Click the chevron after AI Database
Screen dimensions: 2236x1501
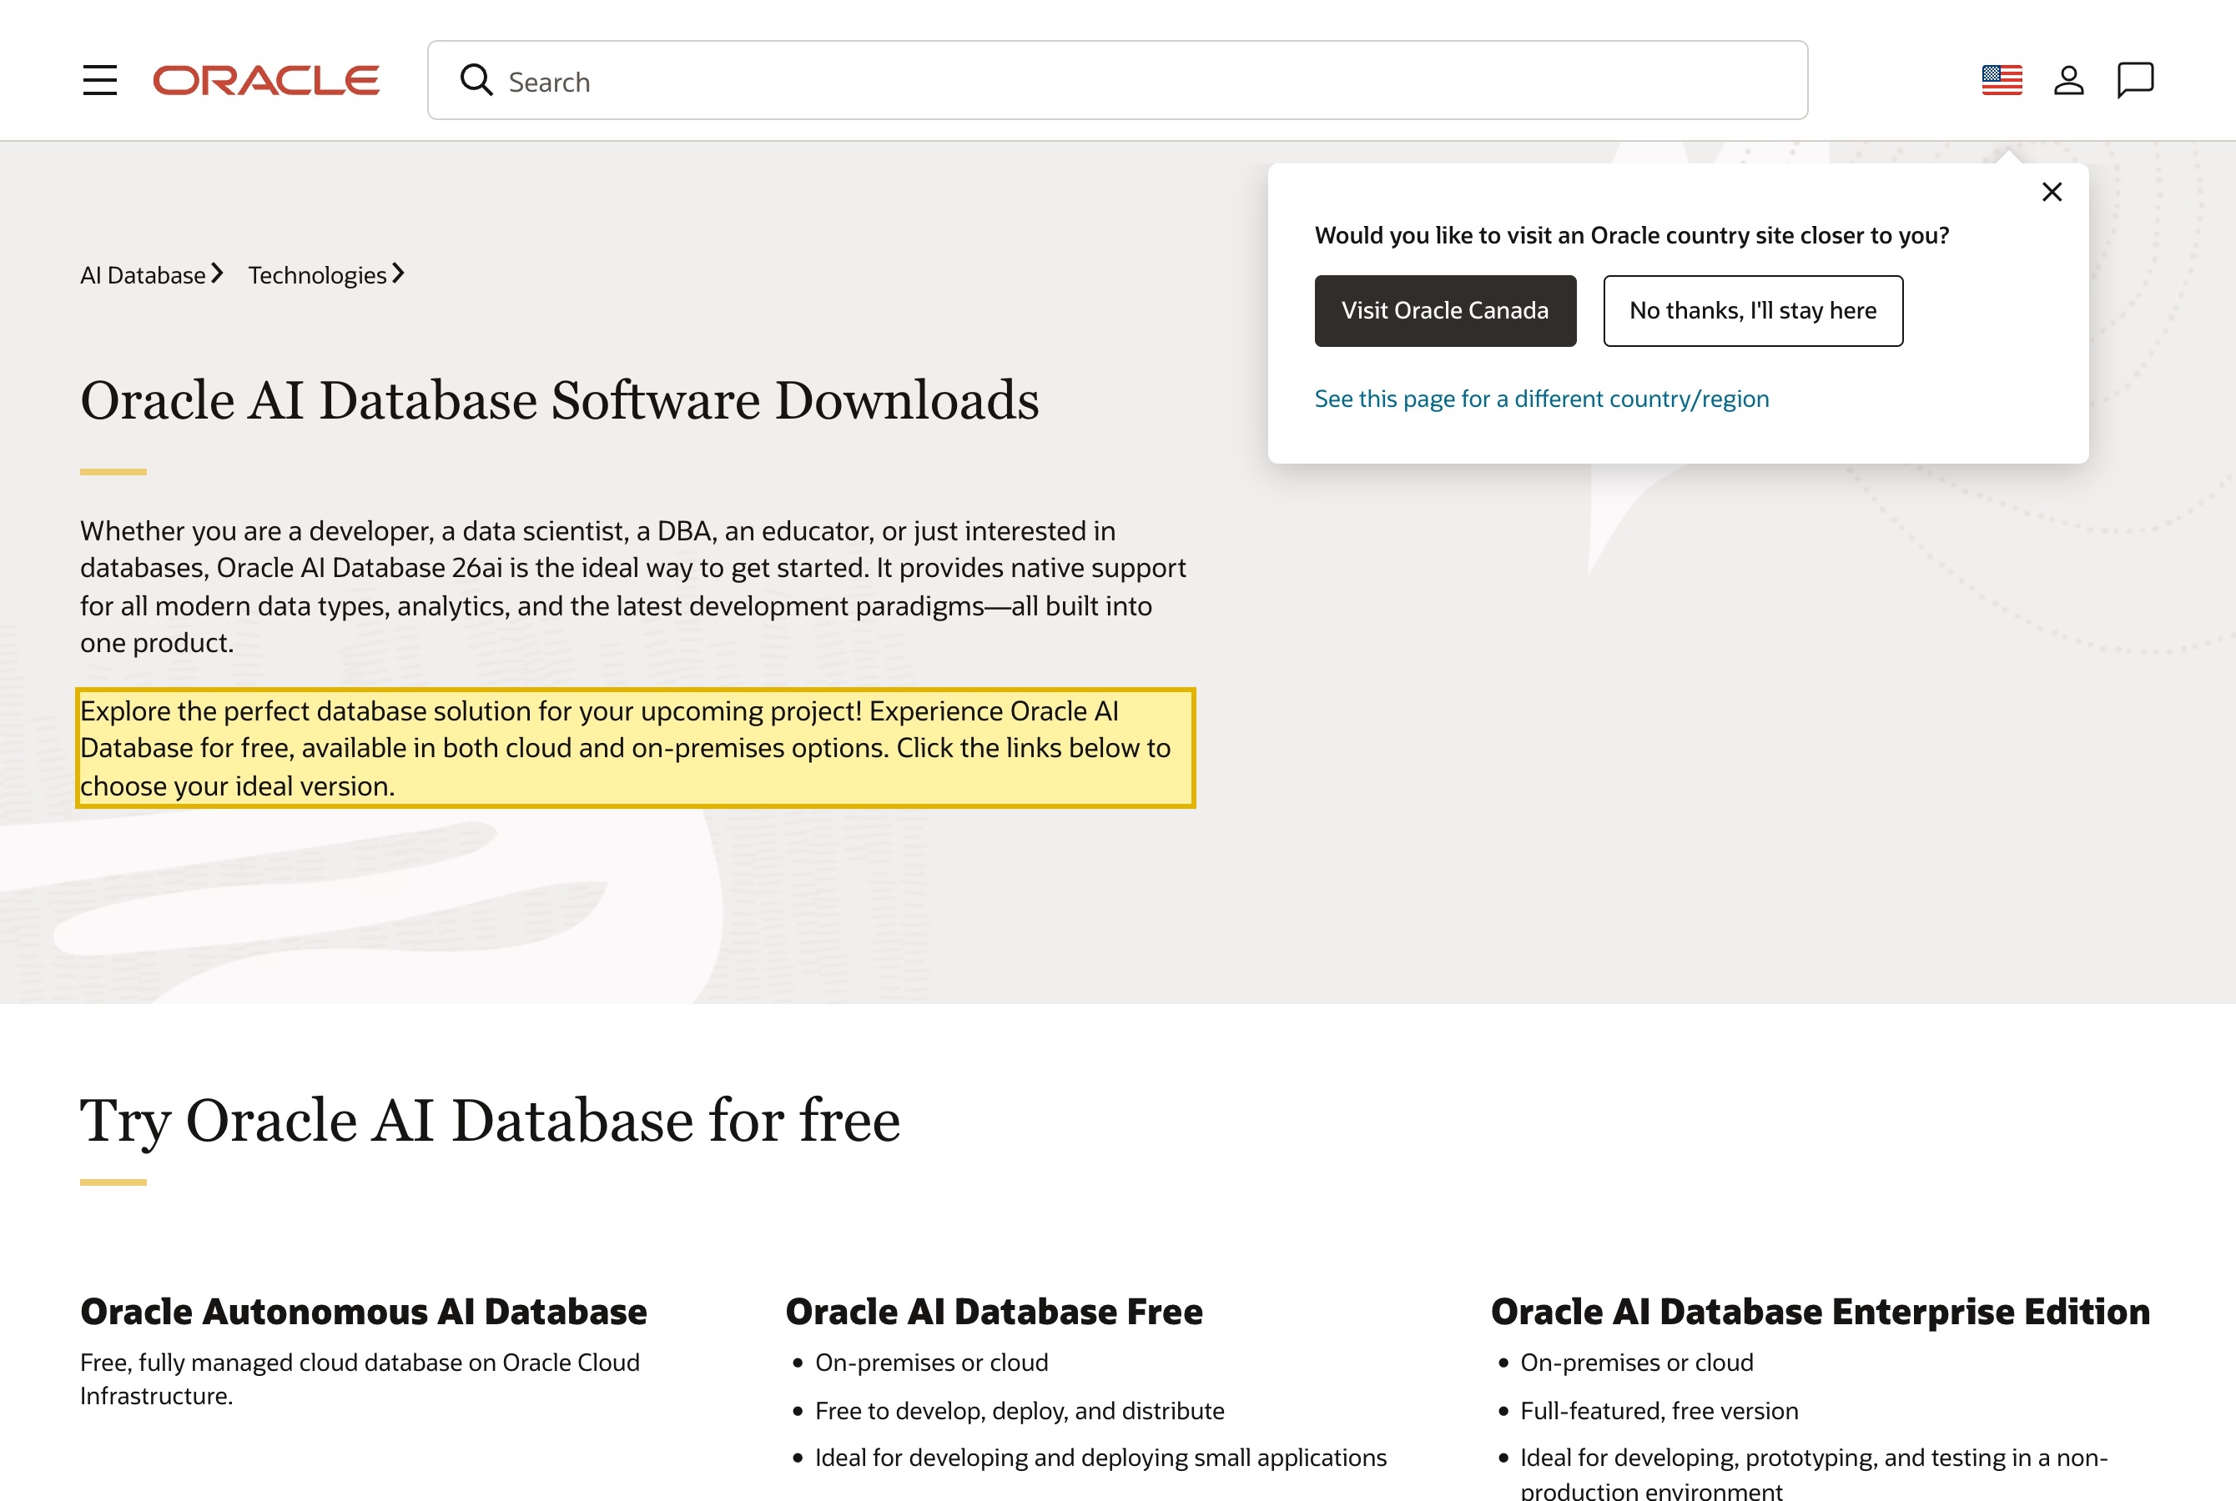click(x=218, y=274)
